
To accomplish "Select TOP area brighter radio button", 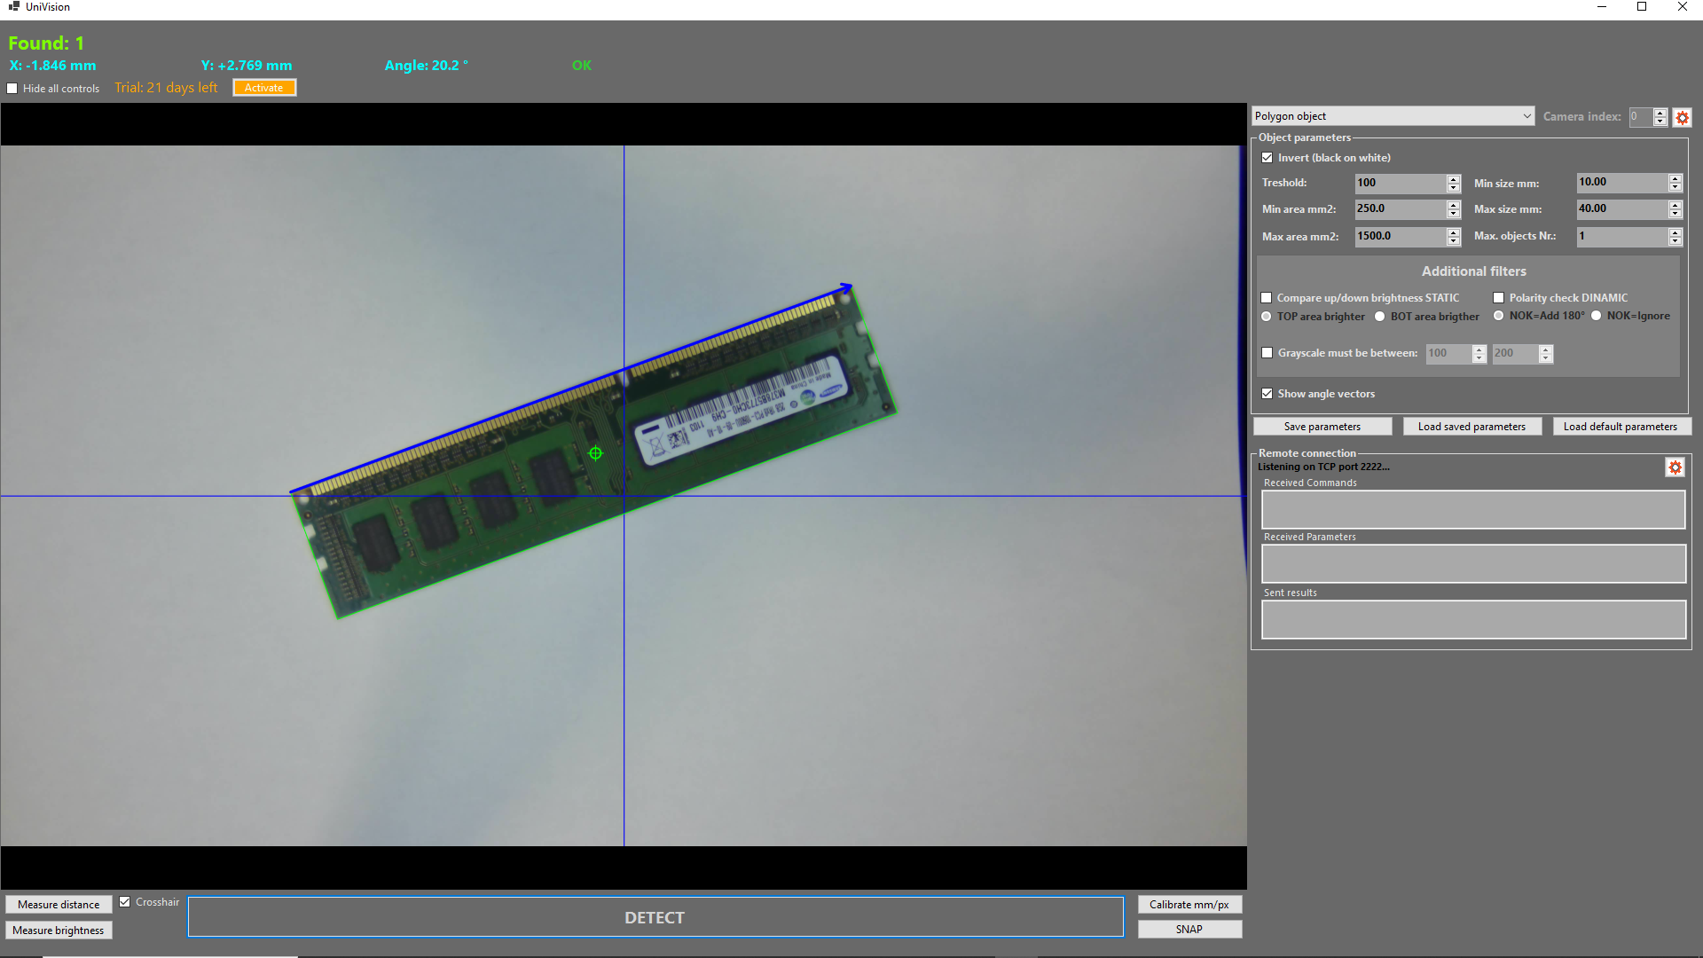I will pos(1267,317).
